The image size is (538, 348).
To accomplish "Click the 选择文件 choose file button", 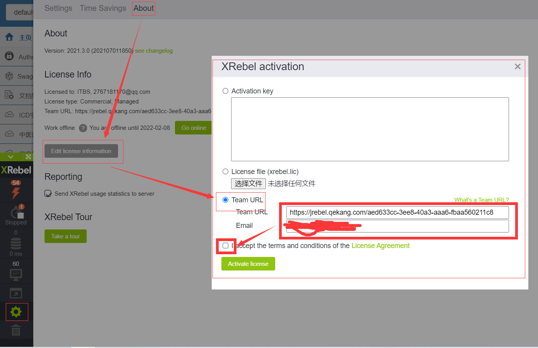I will point(248,184).
